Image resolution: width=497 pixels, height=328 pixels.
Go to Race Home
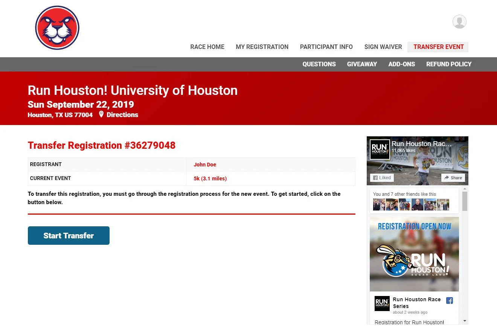(207, 47)
